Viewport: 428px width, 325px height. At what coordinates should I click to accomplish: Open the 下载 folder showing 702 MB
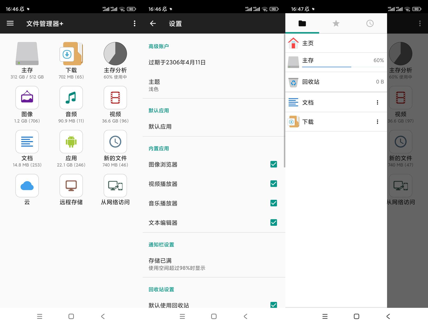pos(71,54)
